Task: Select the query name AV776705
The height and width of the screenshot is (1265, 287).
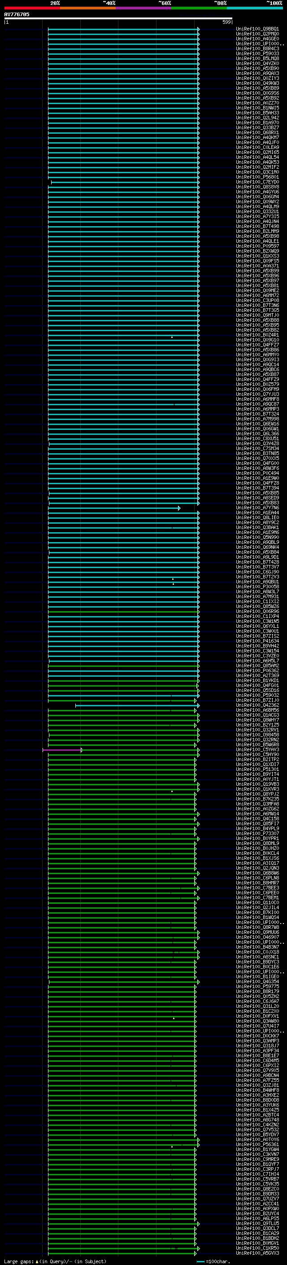Action: coord(17,15)
